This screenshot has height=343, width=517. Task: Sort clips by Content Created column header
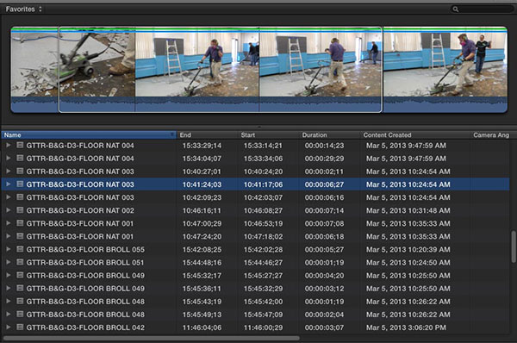pyautogui.click(x=415, y=135)
